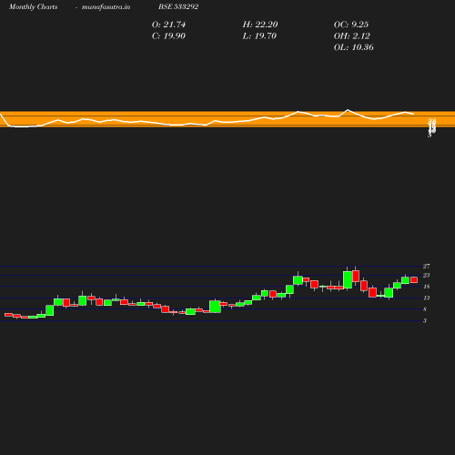
Task: Click the 'OH: 2.12' reading
Action: click(352, 36)
